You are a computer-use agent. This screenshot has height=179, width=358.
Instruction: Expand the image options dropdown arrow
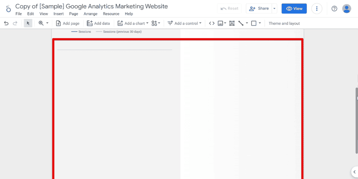tap(225, 23)
